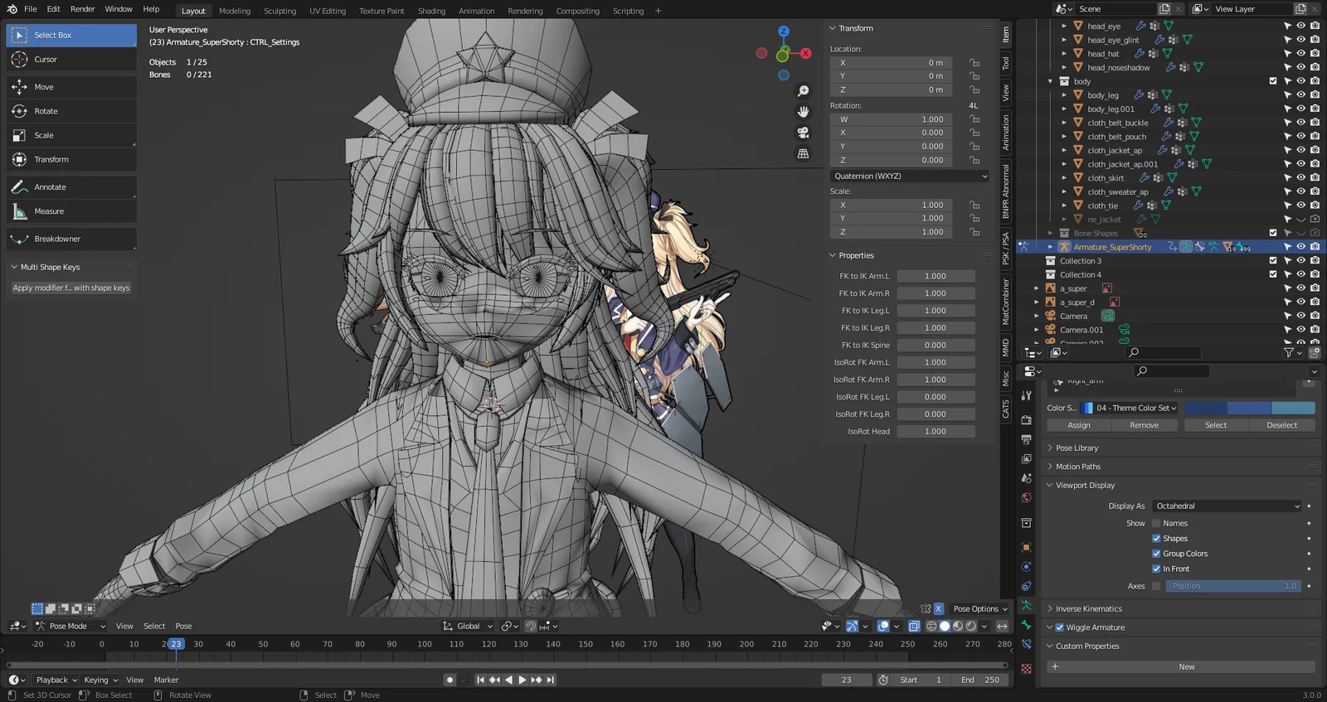Uncheck Group Colors checkbox
Viewport: 1327px width, 702px height.
tap(1156, 554)
